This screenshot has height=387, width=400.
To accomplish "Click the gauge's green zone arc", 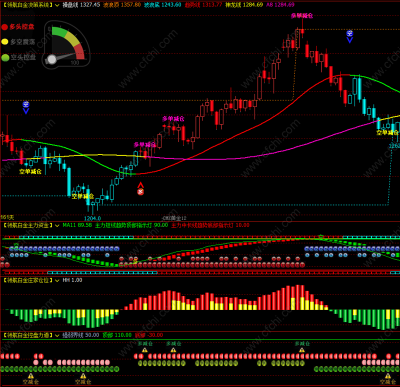I will click(x=59, y=31).
